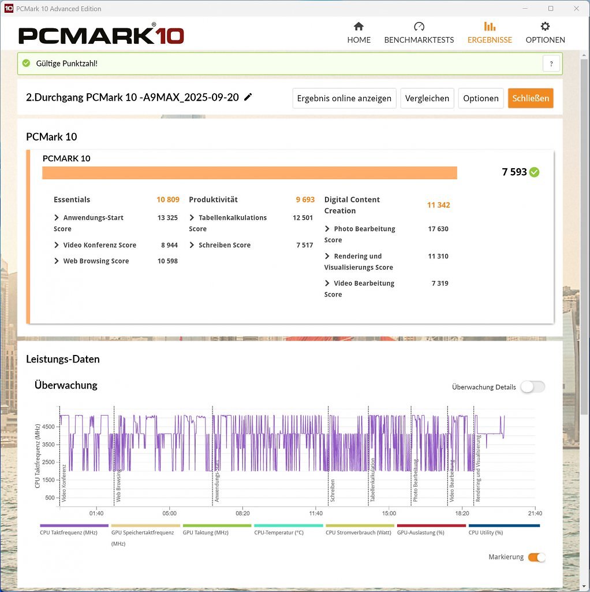The image size is (590, 592).
Task: Turn off the Markierung toggle
Action: pyautogui.click(x=536, y=557)
